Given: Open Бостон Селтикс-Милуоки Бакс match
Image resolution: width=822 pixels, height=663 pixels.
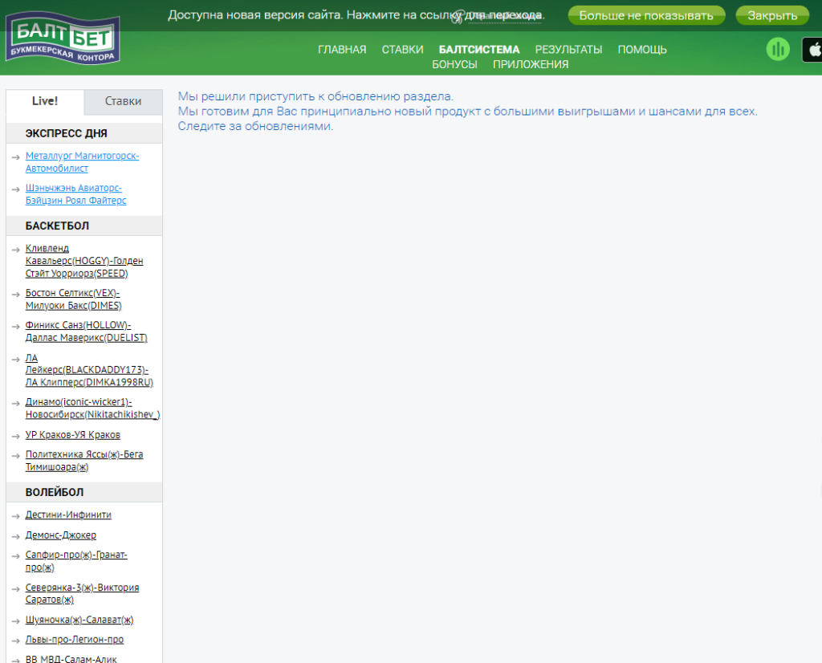Looking at the screenshot, I should pyautogui.click(x=73, y=299).
